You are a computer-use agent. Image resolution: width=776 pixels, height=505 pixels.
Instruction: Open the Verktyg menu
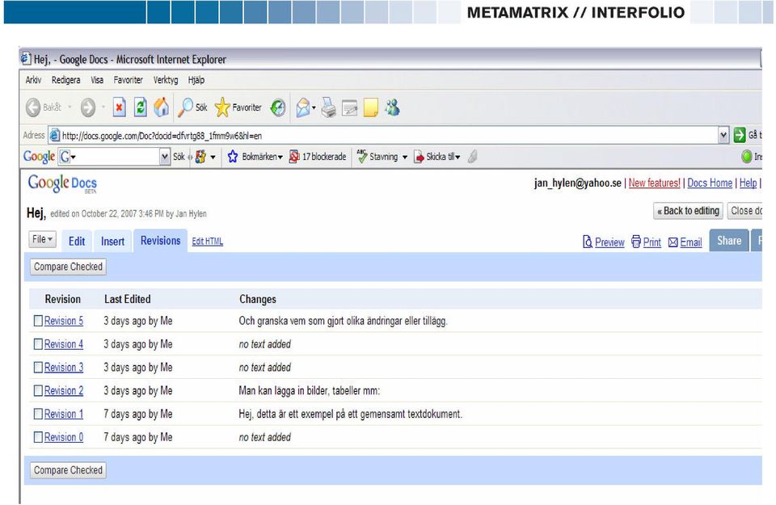pyautogui.click(x=166, y=80)
